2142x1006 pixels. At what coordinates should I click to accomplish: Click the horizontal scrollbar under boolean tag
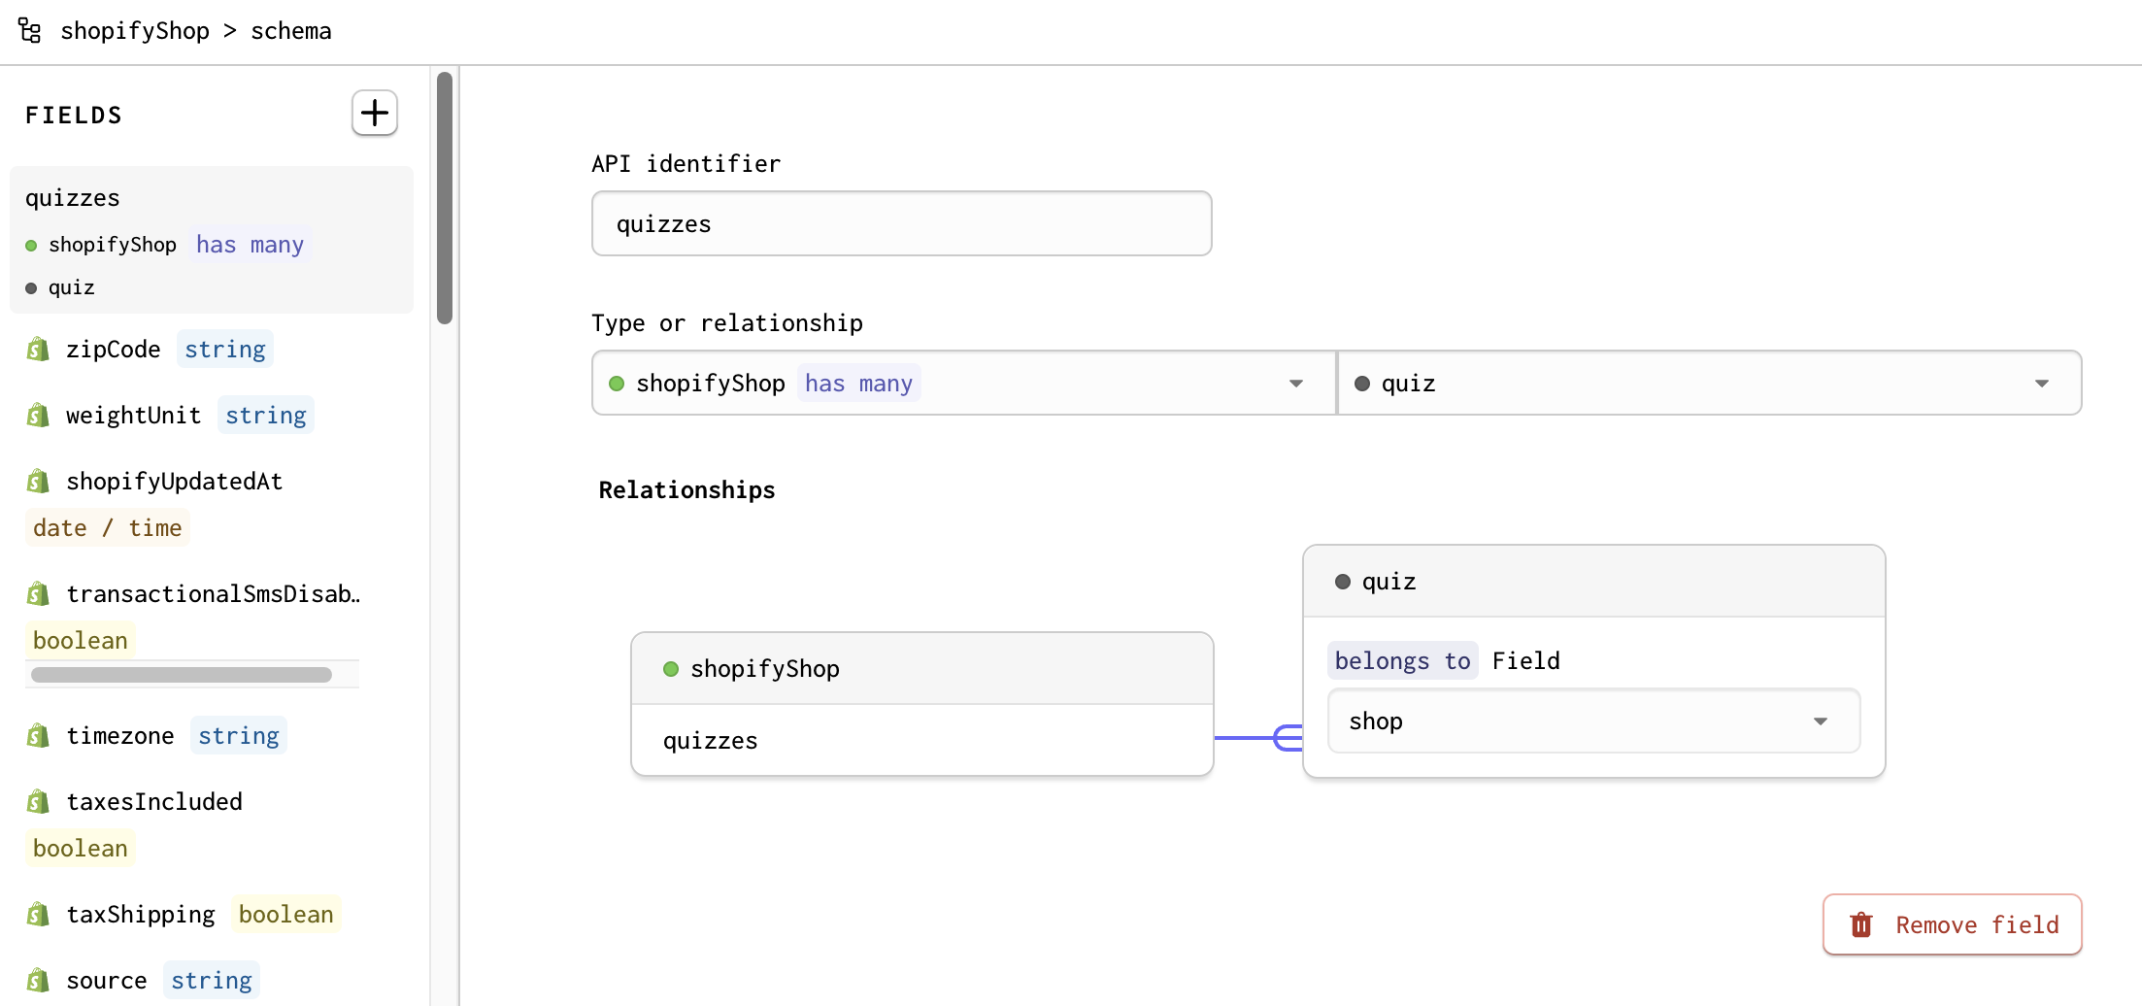click(x=182, y=675)
